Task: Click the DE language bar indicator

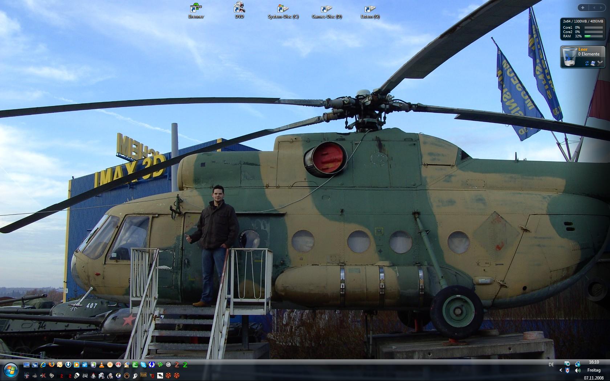Action: pyautogui.click(x=551, y=364)
